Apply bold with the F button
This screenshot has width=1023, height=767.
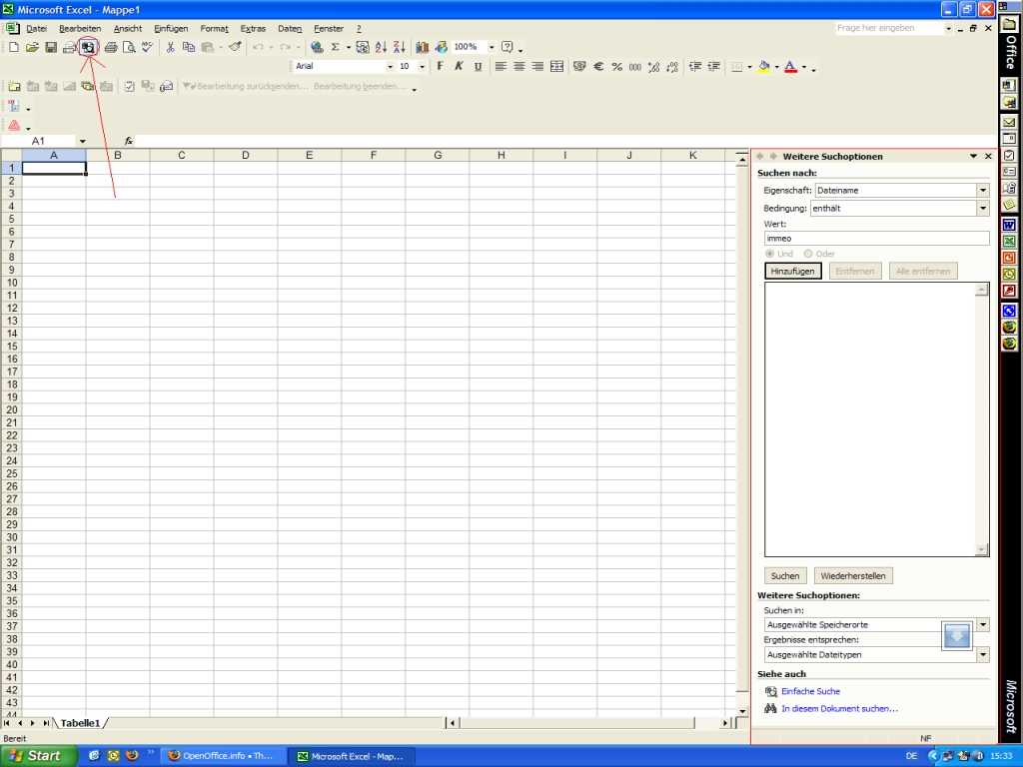point(440,67)
